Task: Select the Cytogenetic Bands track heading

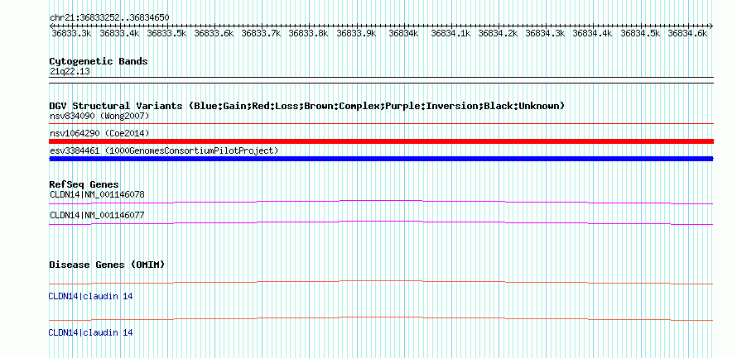Action: coord(99,61)
